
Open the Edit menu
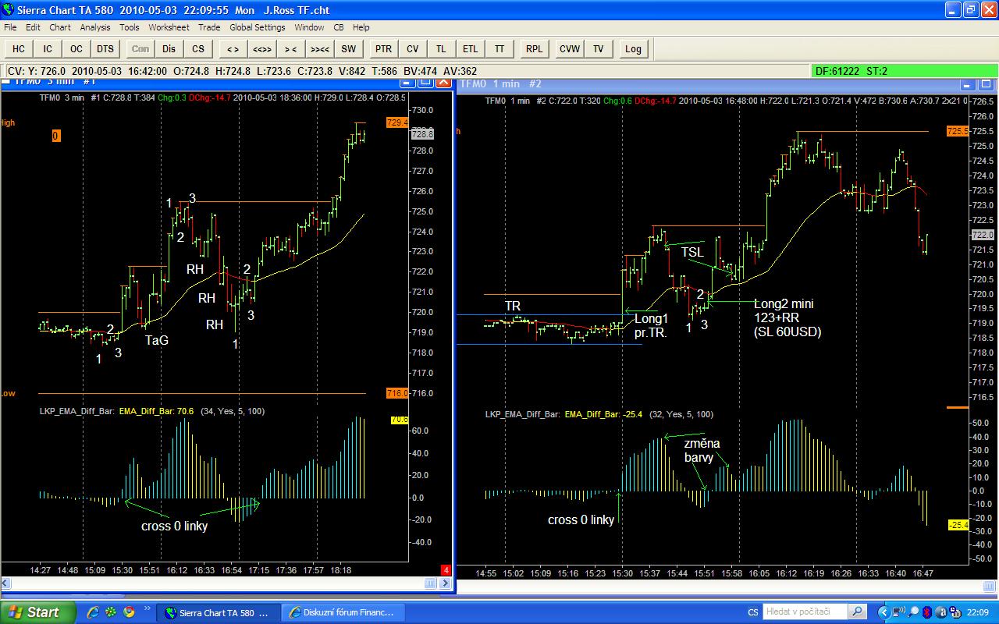(x=32, y=27)
